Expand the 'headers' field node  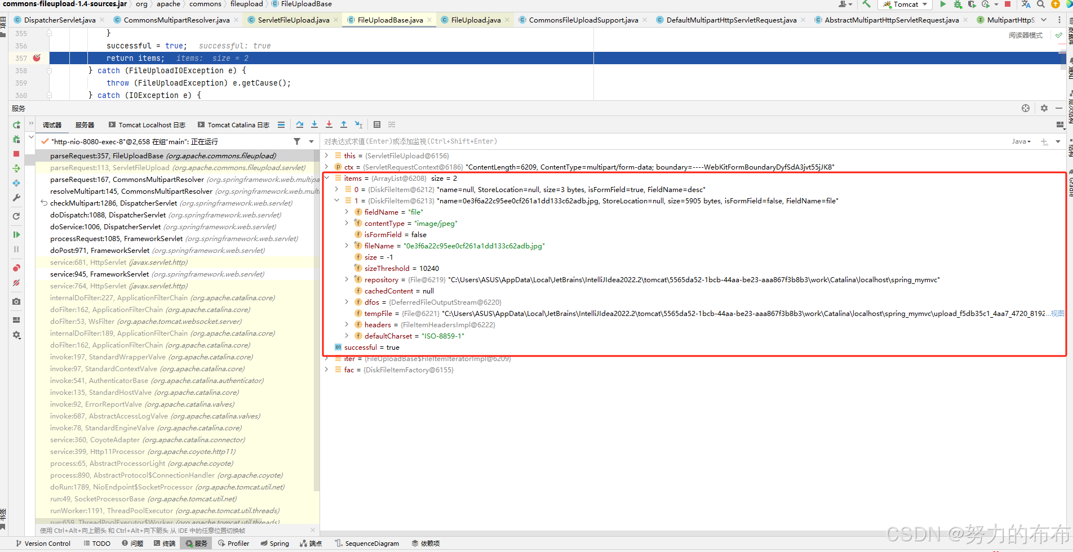347,324
